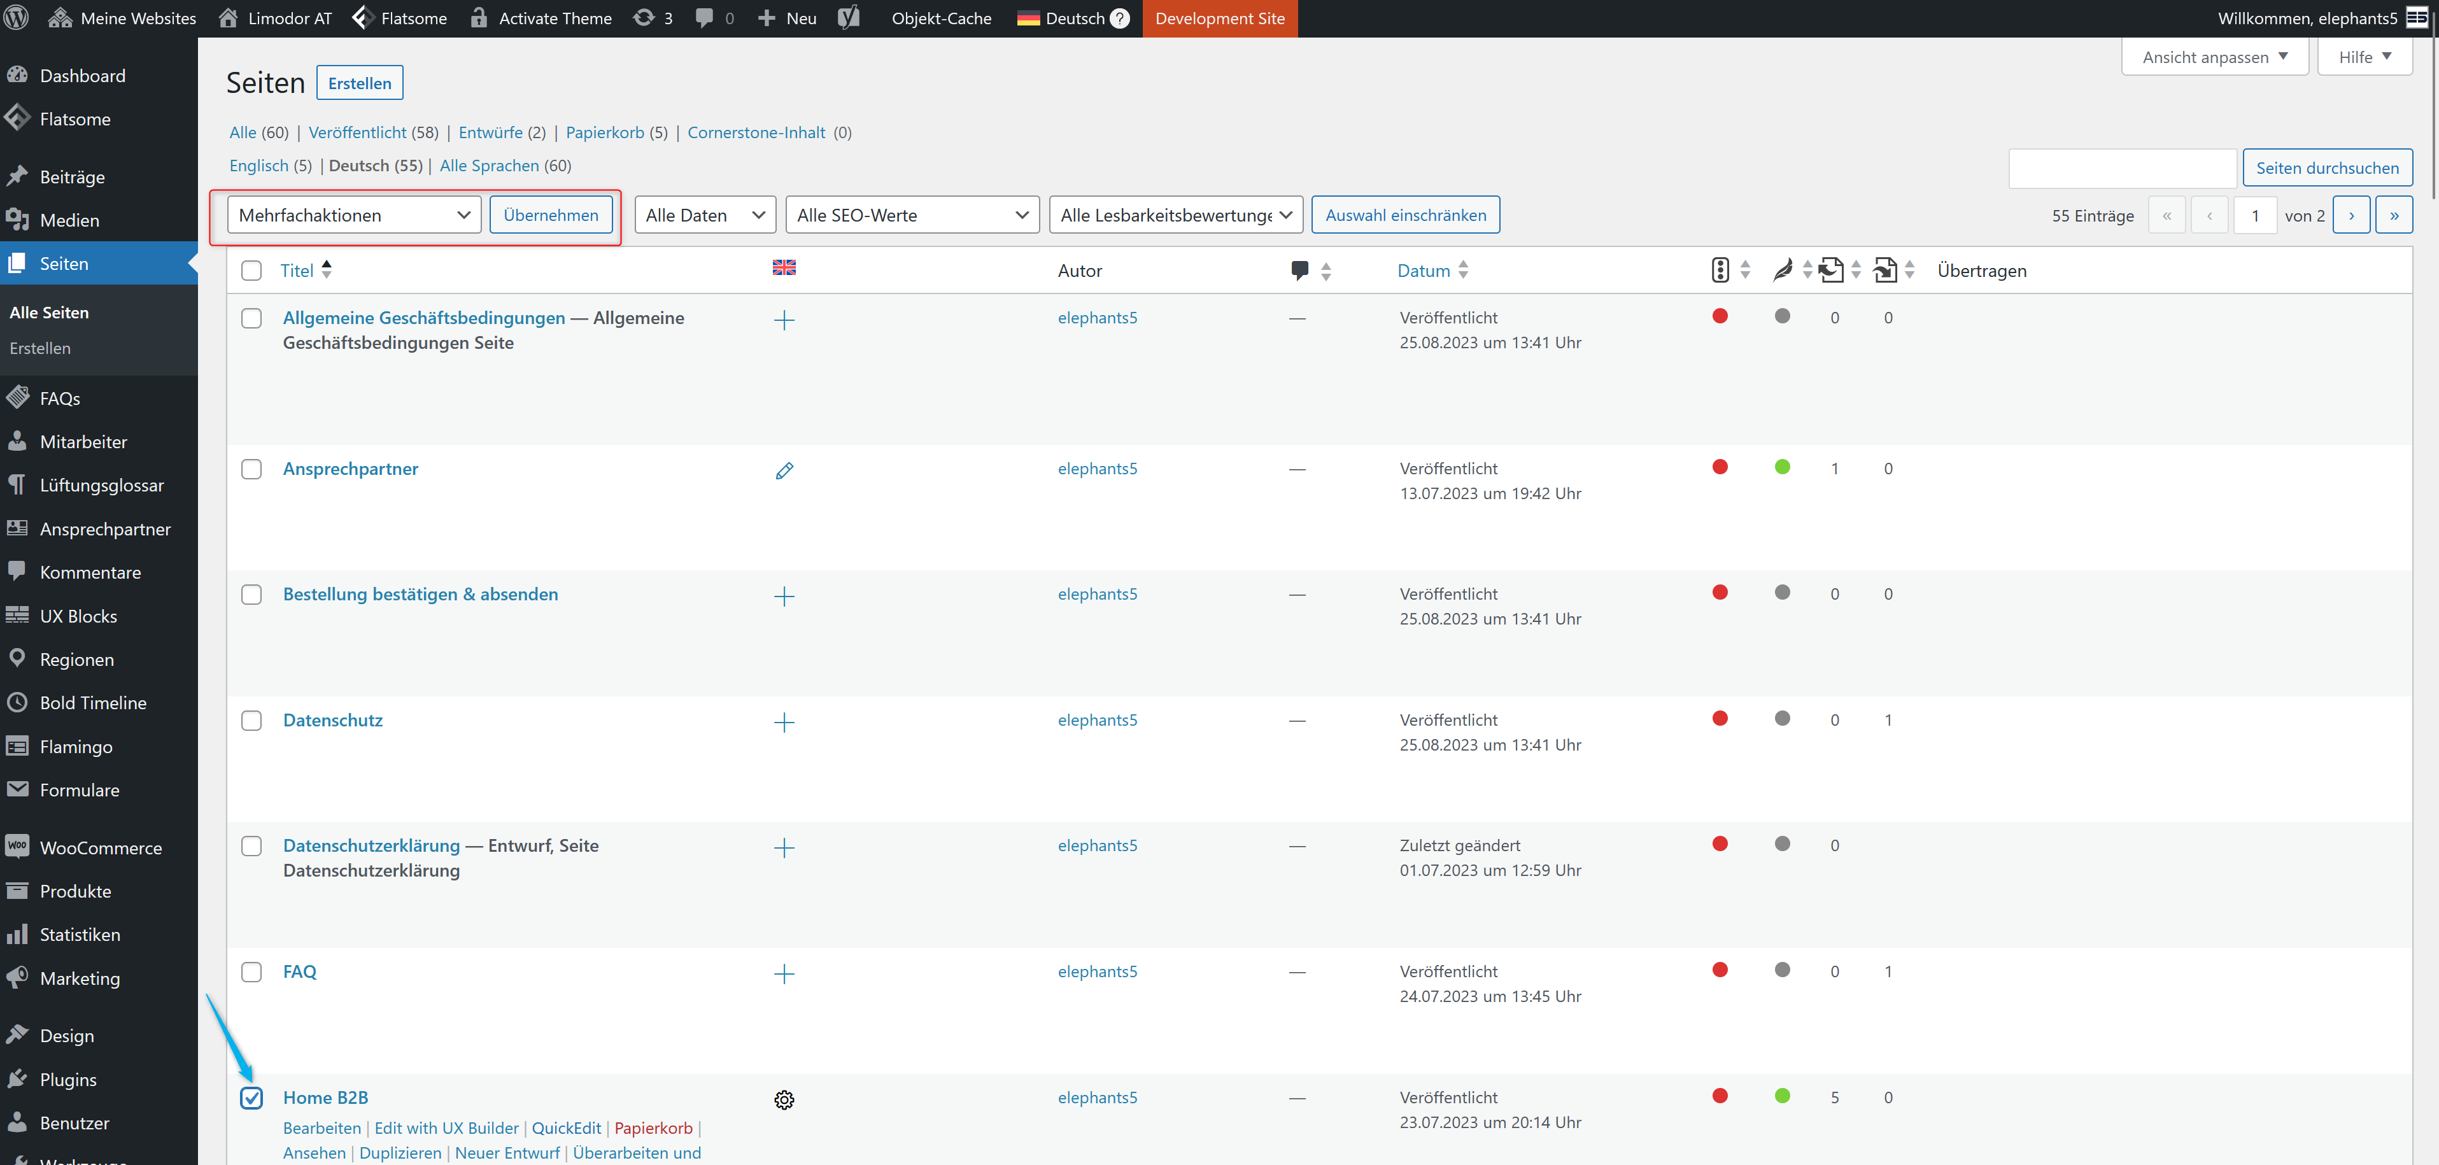The width and height of the screenshot is (2439, 1165).
Task: Check the Ansprechpartner row checkbox
Action: click(x=251, y=469)
